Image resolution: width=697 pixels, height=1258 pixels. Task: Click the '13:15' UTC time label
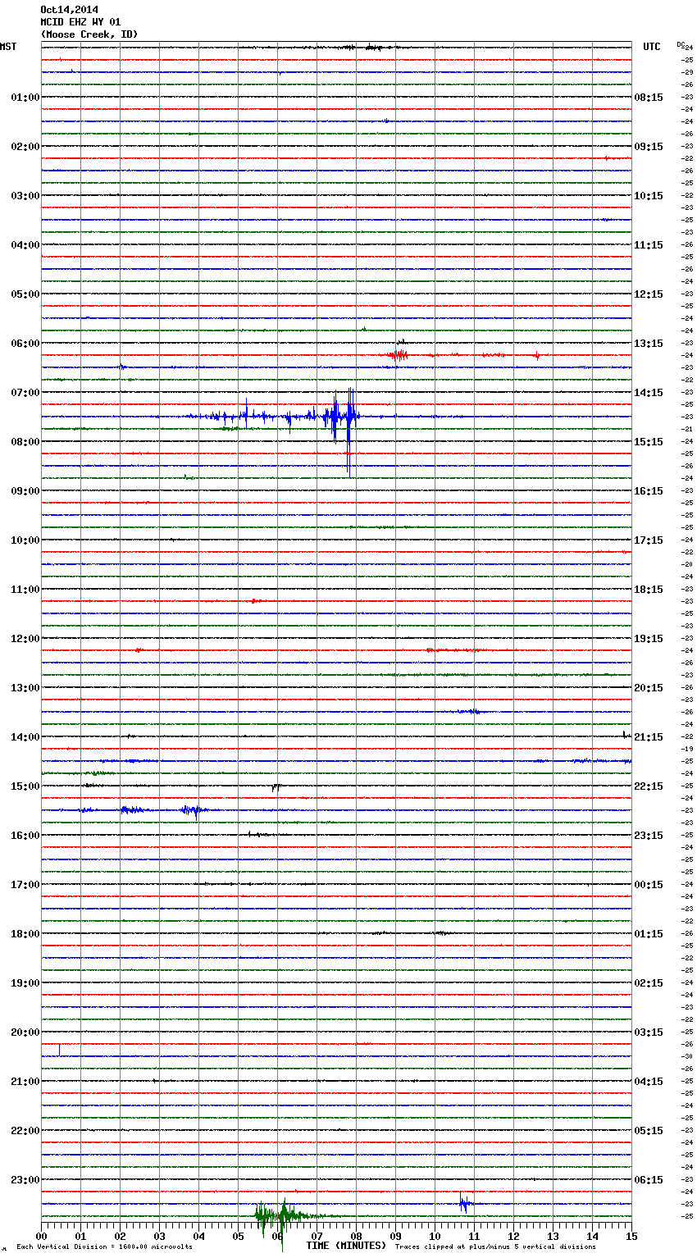[x=649, y=344]
